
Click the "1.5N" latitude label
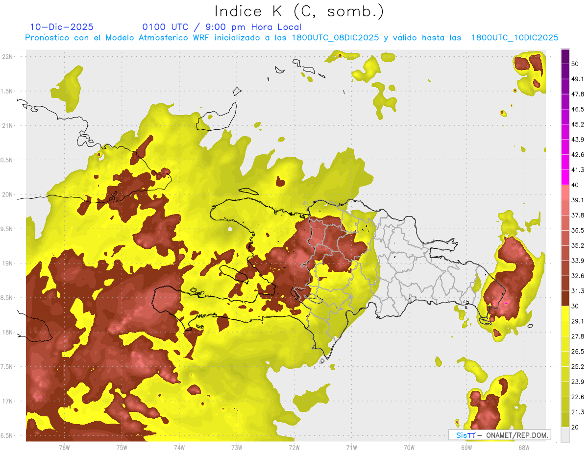[x=7, y=91]
